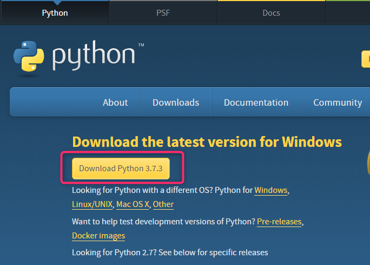This screenshot has height=265, width=370.
Task: Visit the Mac OS X link
Action: [133, 204]
